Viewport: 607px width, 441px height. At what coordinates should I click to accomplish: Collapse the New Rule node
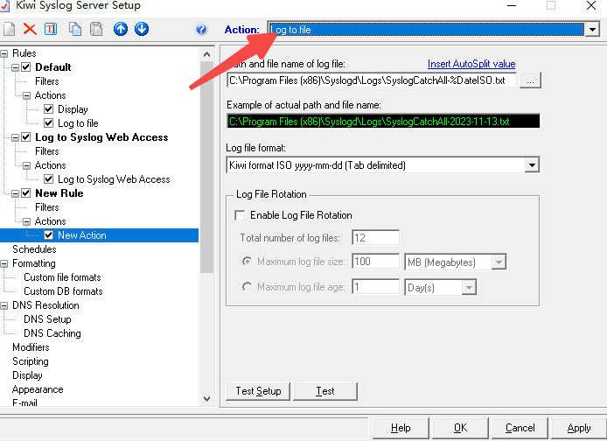15,193
